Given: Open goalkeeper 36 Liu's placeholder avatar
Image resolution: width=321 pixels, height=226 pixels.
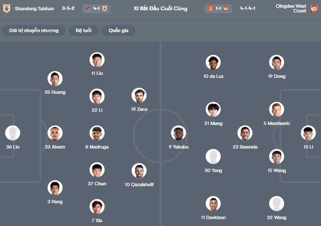Looking at the screenshot, I should tap(13, 133).
